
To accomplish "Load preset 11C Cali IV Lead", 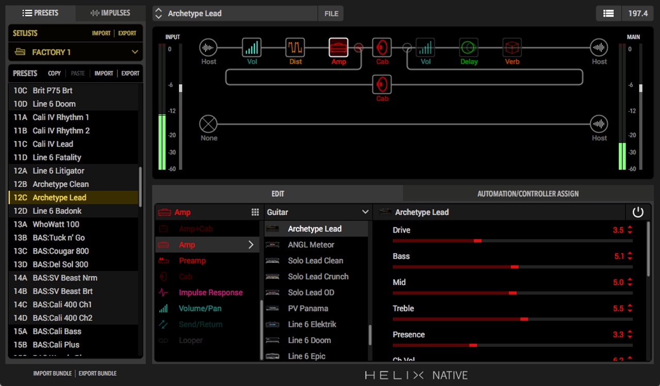I will [73, 144].
